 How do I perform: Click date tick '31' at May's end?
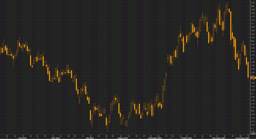pos(37,136)
